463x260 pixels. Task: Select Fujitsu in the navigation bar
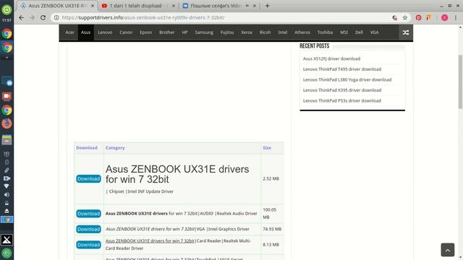tap(227, 32)
